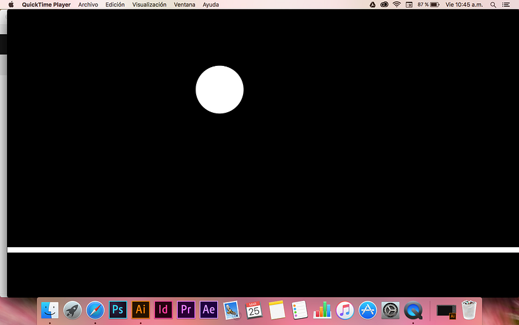Open the Ventana menu
This screenshot has width=519, height=325.
pyautogui.click(x=184, y=4)
